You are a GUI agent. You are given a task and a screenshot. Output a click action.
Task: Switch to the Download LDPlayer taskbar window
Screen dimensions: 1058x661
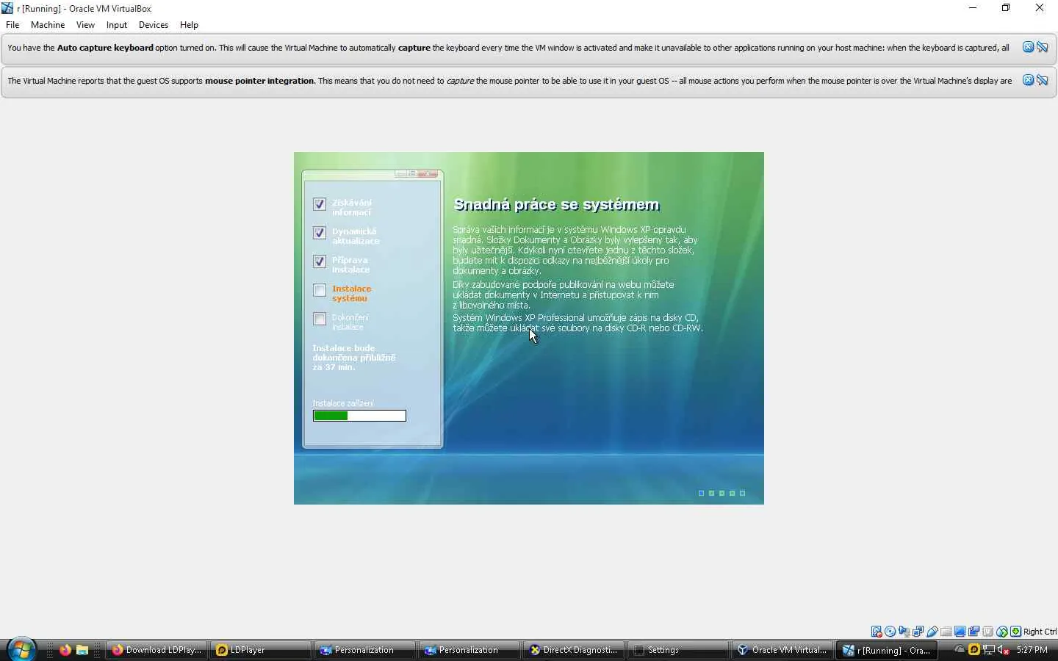(x=157, y=650)
